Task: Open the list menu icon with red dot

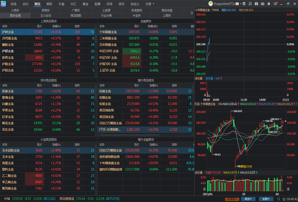Action: click(275, 4)
